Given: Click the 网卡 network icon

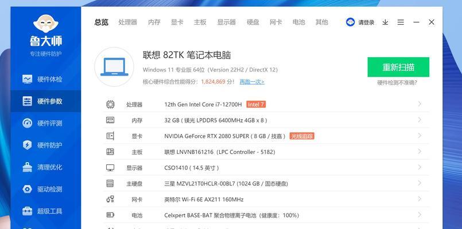Looking at the screenshot, I should point(110,199).
